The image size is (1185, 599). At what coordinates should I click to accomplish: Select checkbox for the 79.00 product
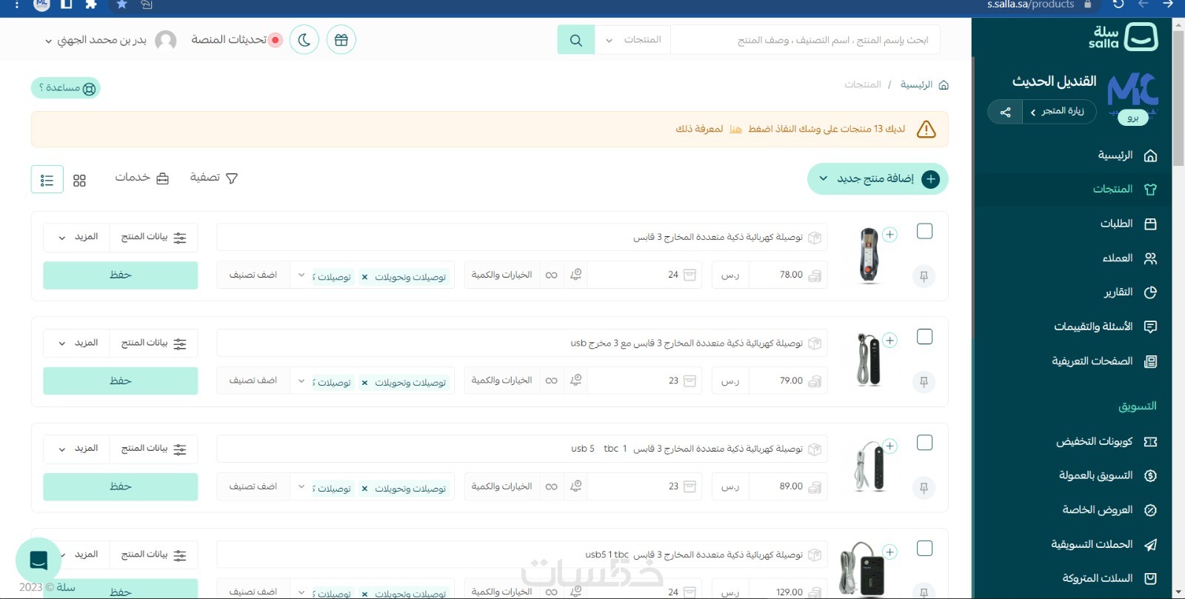click(924, 337)
